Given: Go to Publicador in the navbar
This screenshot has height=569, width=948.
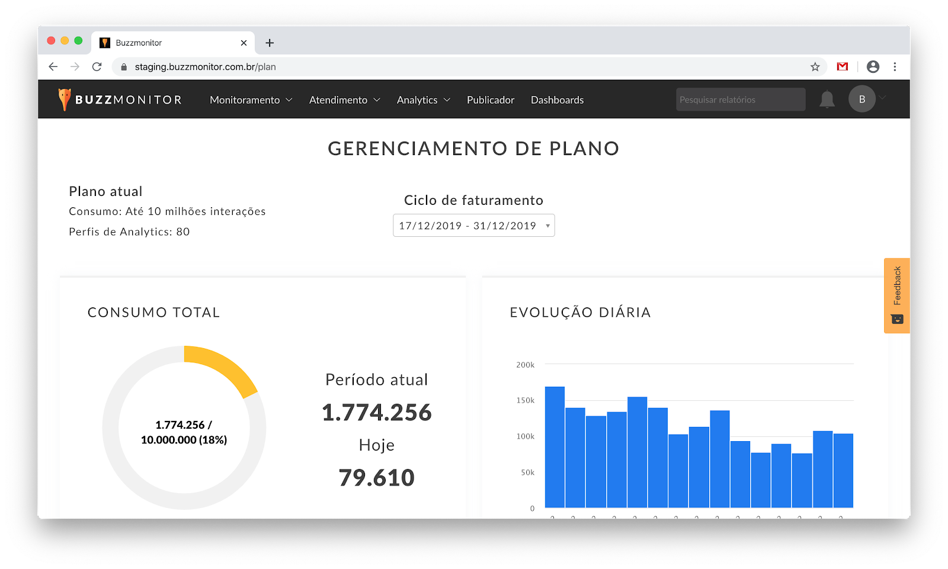Looking at the screenshot, I should pos(490,100).
